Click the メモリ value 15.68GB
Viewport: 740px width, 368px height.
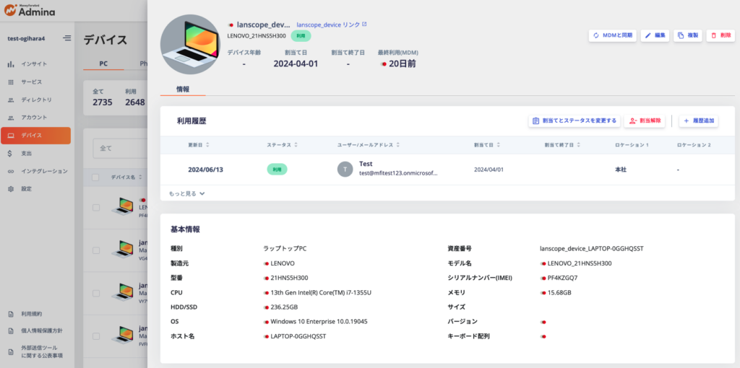point(559,293)
